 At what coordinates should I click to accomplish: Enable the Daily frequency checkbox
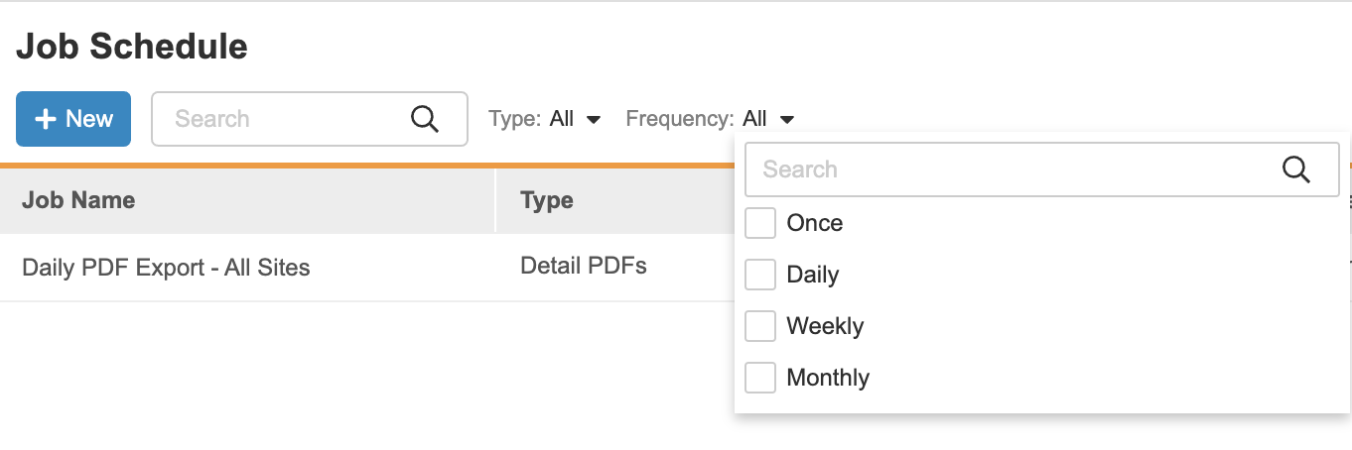pos(760,275)
